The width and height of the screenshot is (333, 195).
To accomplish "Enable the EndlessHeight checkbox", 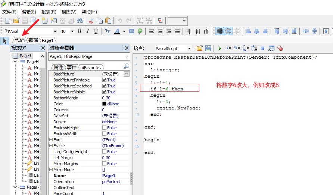I will pyautogui.click(x=105, y=128).
